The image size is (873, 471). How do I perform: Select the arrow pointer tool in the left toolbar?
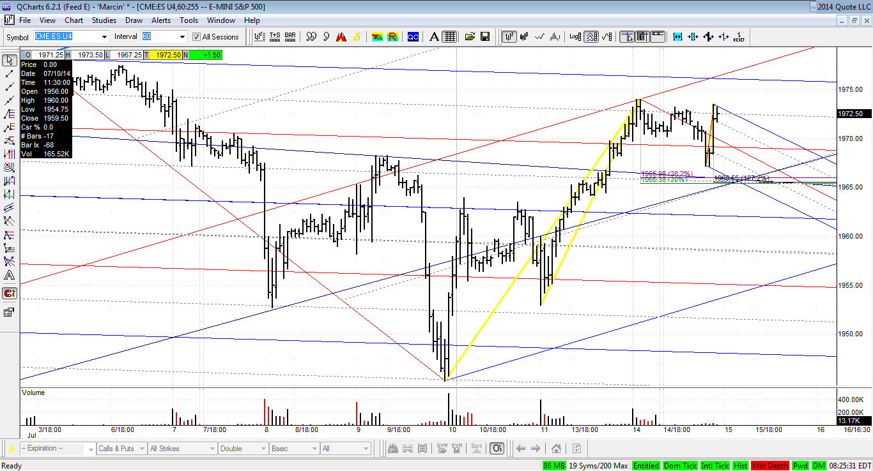pyautogui.click(x=10, y=60)
